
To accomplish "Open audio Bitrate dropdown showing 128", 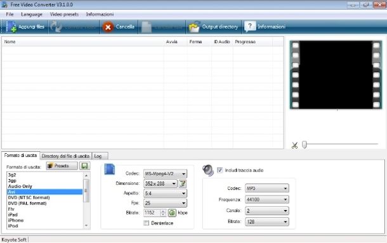I will (267, 221).
